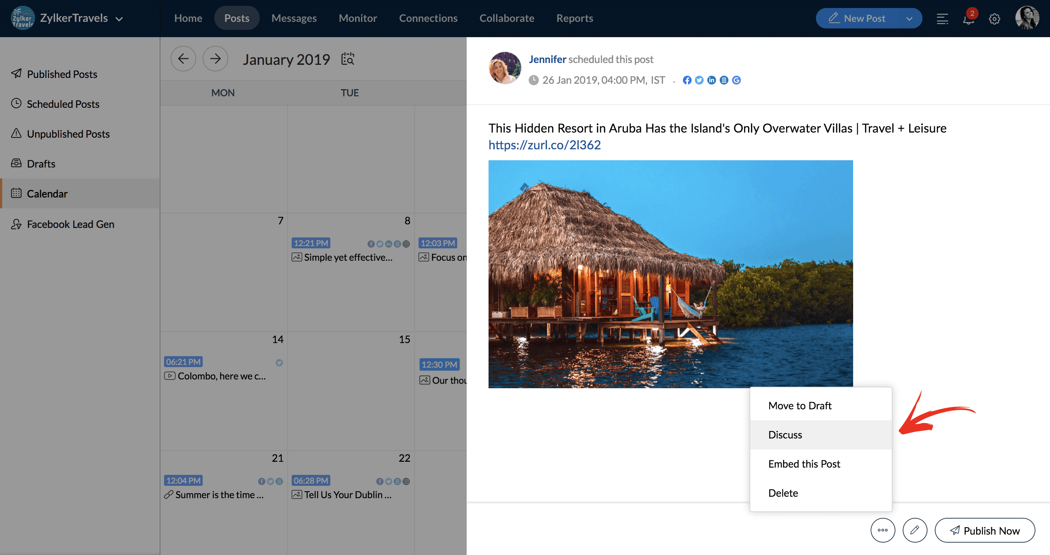Click the Facebook channel icon in post header
Screen dimensions: 1050x555
(687, 80)
